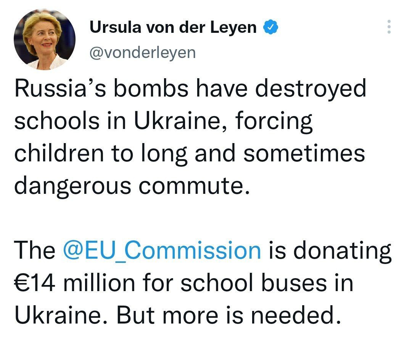The image size is (412, 351).
Task: Click the blue verified checkmark badge
Action: (270, 27)
